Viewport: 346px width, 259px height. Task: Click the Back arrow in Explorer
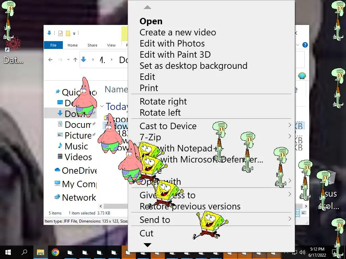50,60
